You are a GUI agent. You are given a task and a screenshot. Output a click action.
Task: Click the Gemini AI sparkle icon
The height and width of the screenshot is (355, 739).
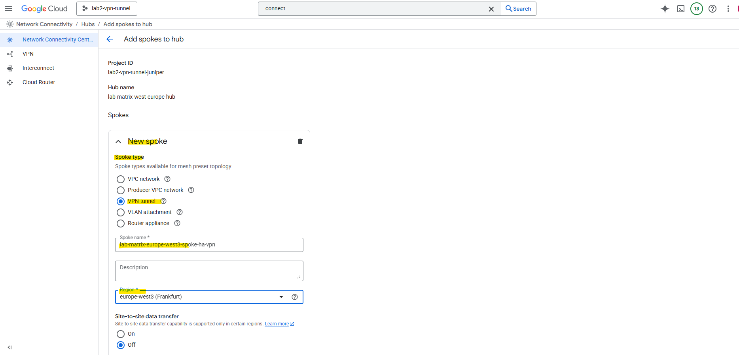(x=665, y=9)
